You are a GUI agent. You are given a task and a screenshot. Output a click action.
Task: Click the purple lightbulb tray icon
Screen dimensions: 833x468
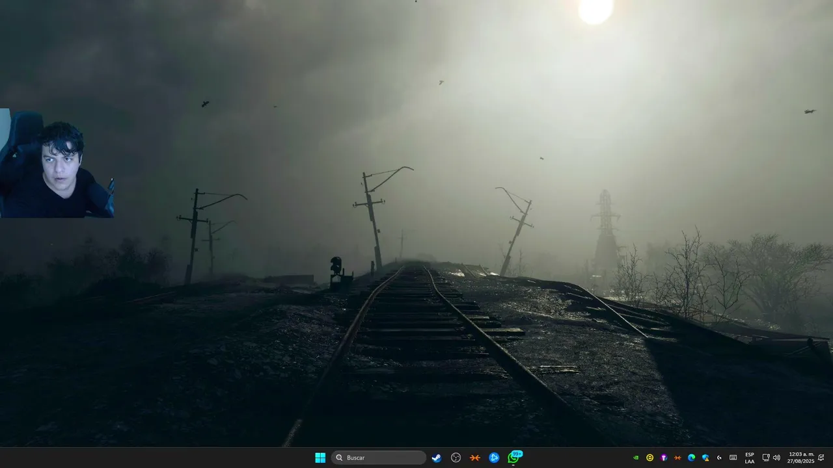(664, 458)
